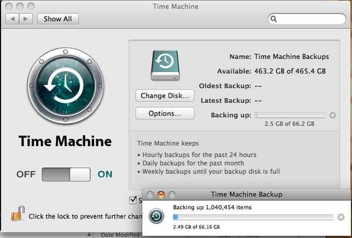Click the large 'Time Machine' heading under the clock
This screenshot has height=238, width=352.
tap(65, 142)
